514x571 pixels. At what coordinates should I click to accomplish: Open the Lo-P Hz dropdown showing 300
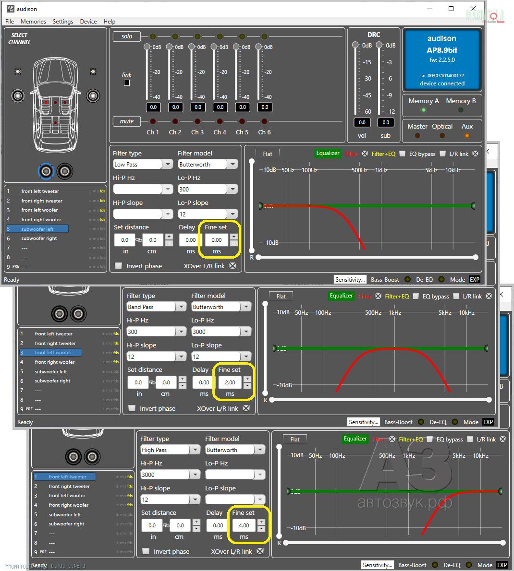coord(208,189)
